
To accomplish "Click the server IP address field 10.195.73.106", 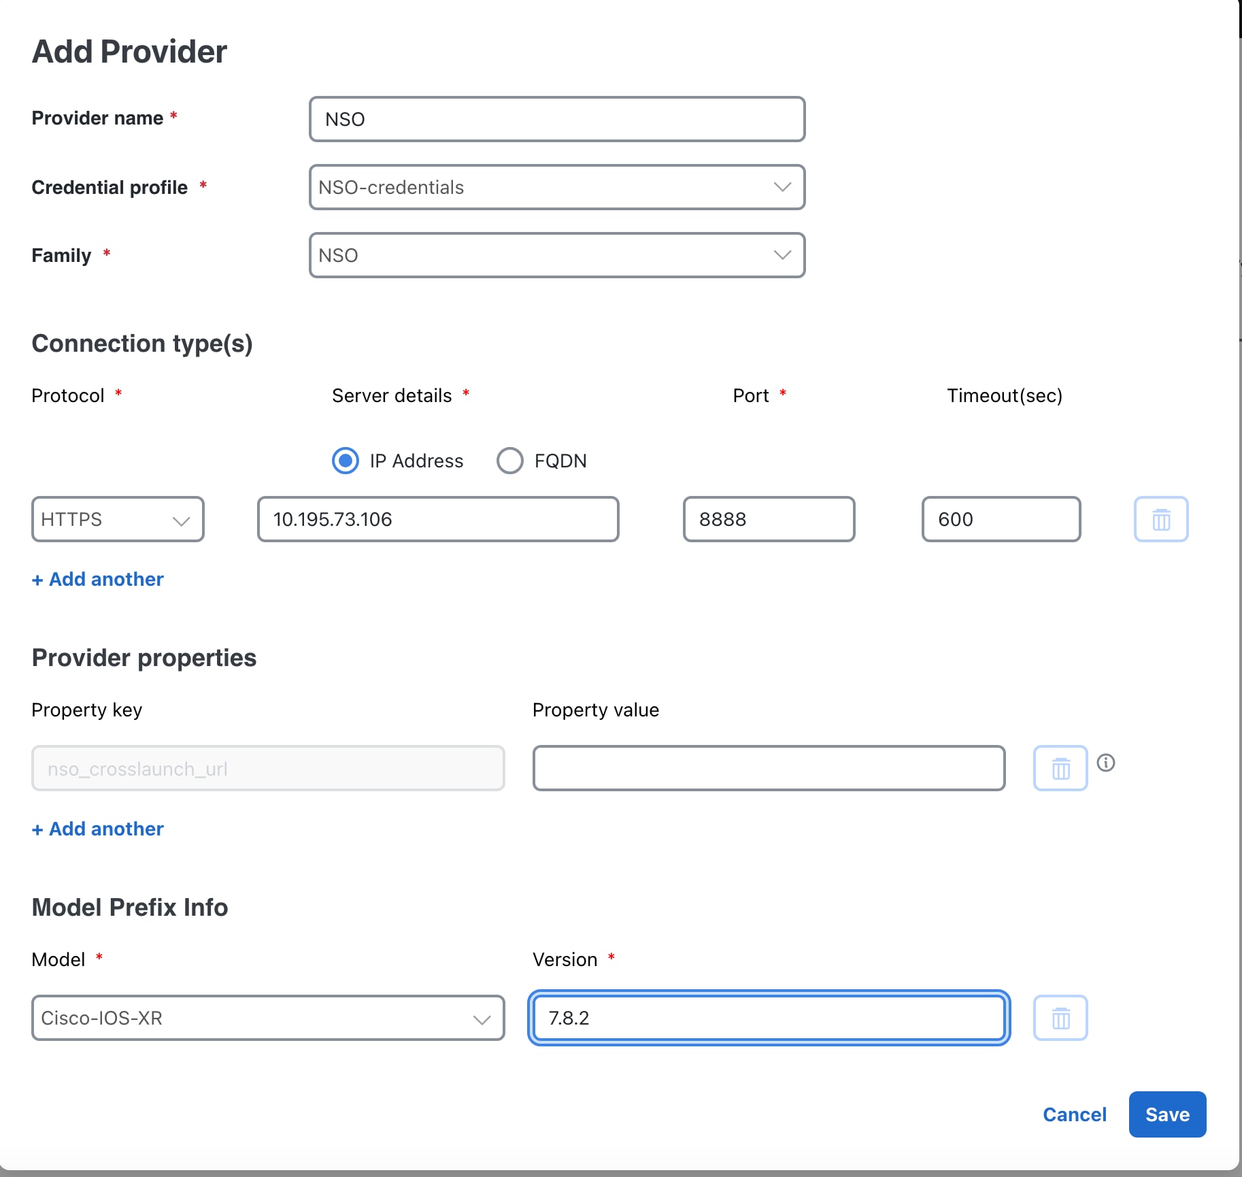I will coord(438,519).
